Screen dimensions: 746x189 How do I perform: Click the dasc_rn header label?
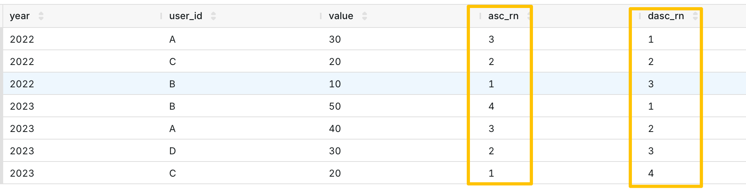click(x=665, y=16)
